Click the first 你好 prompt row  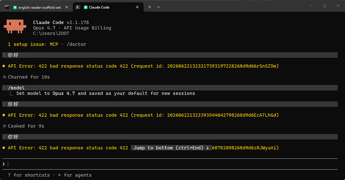point(170,55)
